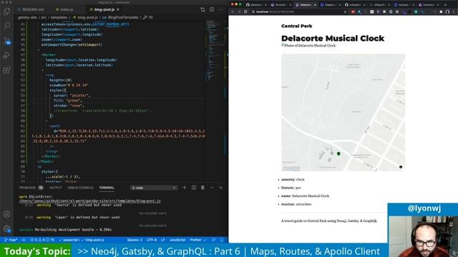The width and height of the screenshot is (458, 257).
Task: Click the setViewport code on line 45
Action: (x=89, y=44)
